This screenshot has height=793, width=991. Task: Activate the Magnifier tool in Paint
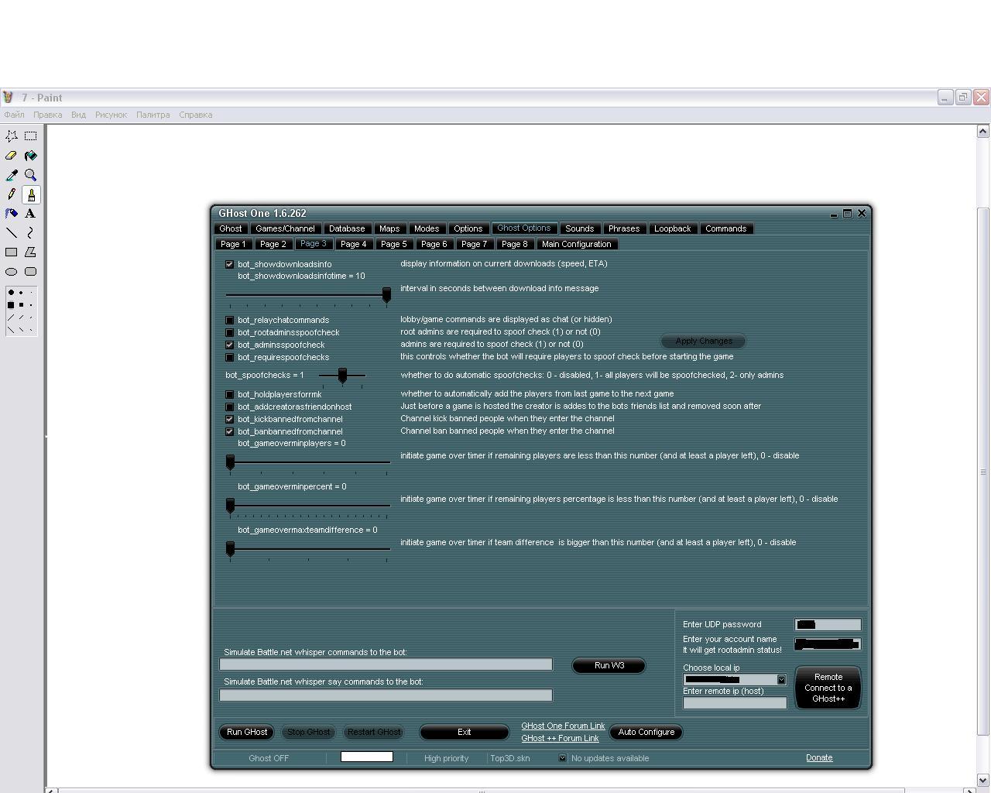[x=31, y=175]
